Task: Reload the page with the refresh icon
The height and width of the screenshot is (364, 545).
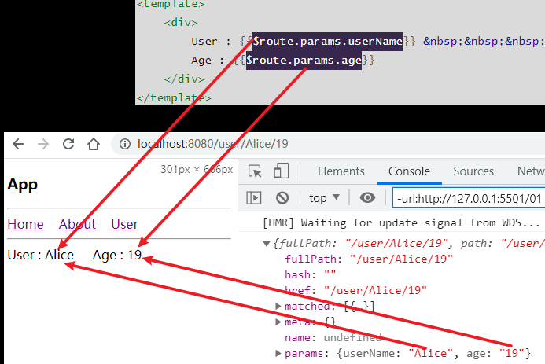Action: tap(68, 143)
